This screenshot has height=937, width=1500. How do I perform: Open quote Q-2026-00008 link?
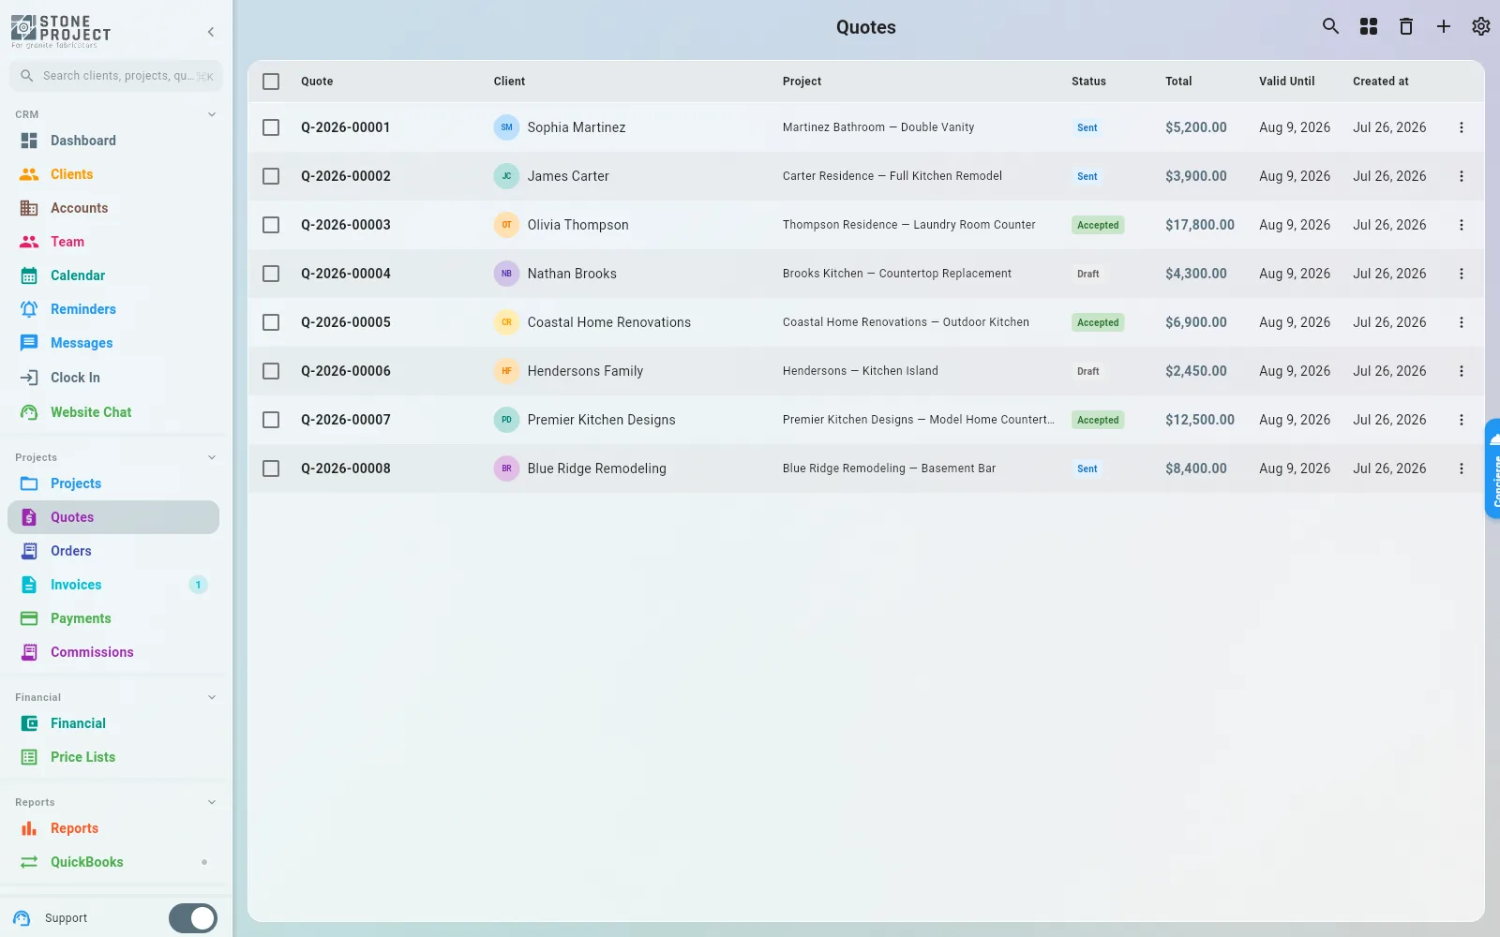click(346, 468)
